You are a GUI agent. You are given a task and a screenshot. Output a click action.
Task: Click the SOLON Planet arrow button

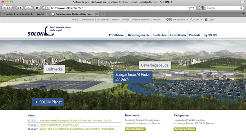point(48,102)
